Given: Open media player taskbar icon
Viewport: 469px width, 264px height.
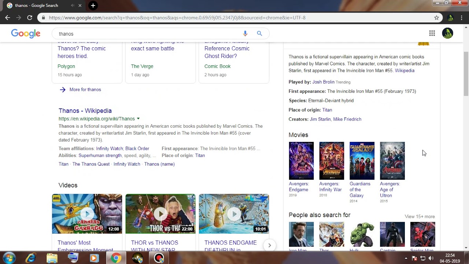Looking at the screenshot, I should pos(94,258).
